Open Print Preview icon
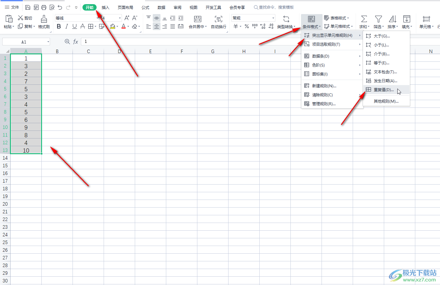This screenshot has width=440, height=285. coord(52,7)
